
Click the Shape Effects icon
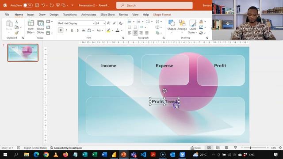click(201, 33)
